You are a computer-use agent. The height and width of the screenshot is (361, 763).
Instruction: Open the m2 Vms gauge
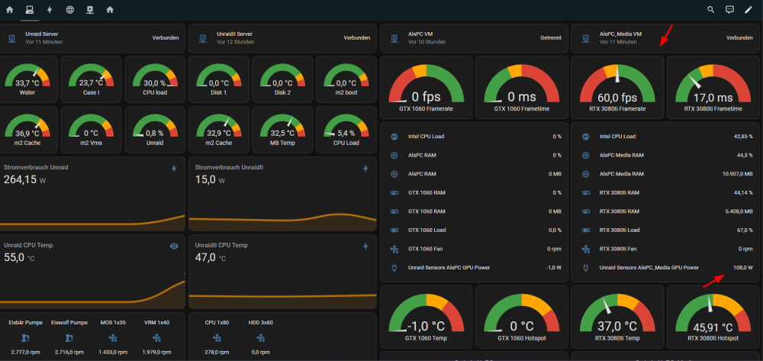pyautogui.click(x=91, y=130)
